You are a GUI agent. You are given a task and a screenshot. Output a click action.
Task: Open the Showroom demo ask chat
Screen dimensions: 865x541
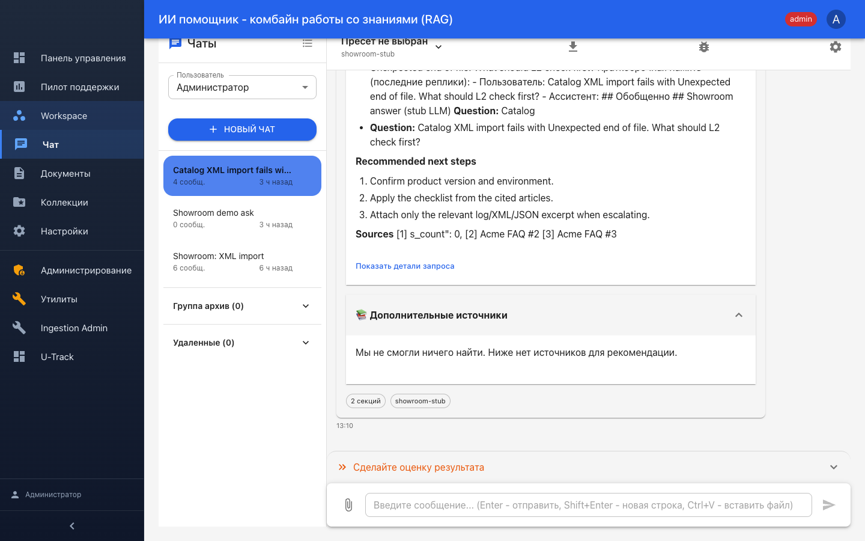[242, 218]
